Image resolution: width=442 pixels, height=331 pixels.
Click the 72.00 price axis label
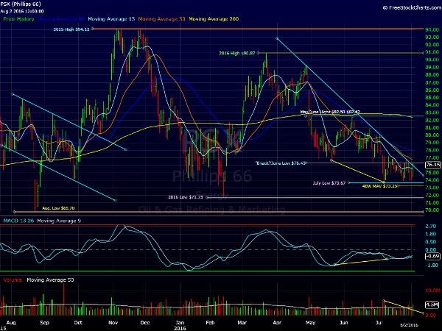click(x=432, y=195)
